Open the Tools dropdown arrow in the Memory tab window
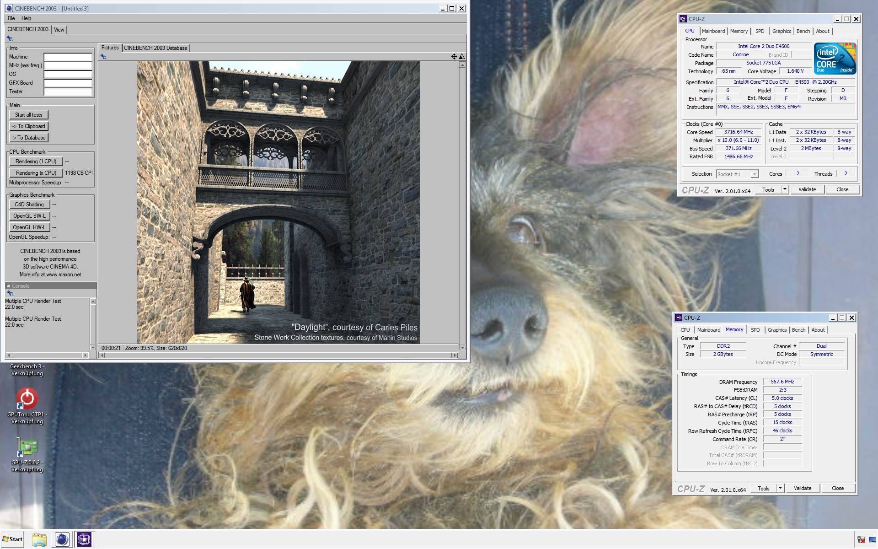 pyautogui.click(x=780, y=489)
